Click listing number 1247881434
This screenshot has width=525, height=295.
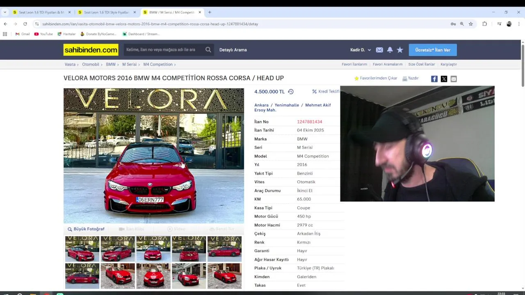coord(309,122)
